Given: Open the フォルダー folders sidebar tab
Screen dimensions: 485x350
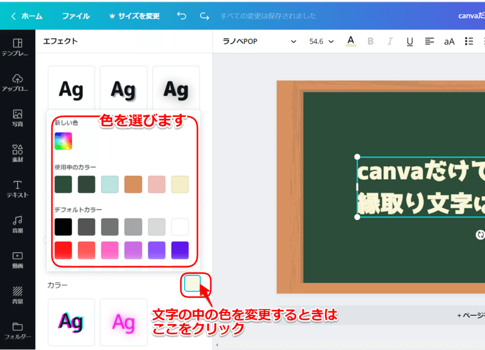Looking at the screenshot, I should pos(18,331).
